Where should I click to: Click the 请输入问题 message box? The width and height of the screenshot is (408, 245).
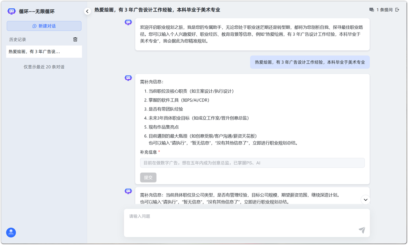pyautogui.click(x=242, y=220)
